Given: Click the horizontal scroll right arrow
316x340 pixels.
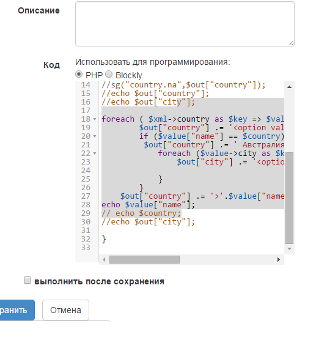Looking at the screenshot, I should click(x=279, y=259).
